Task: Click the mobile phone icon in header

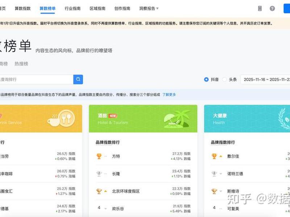Action: point(260,8)
